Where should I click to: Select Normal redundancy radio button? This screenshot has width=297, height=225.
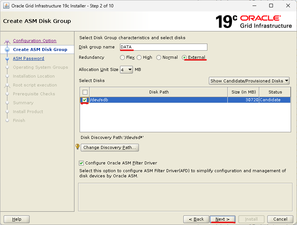159,58
